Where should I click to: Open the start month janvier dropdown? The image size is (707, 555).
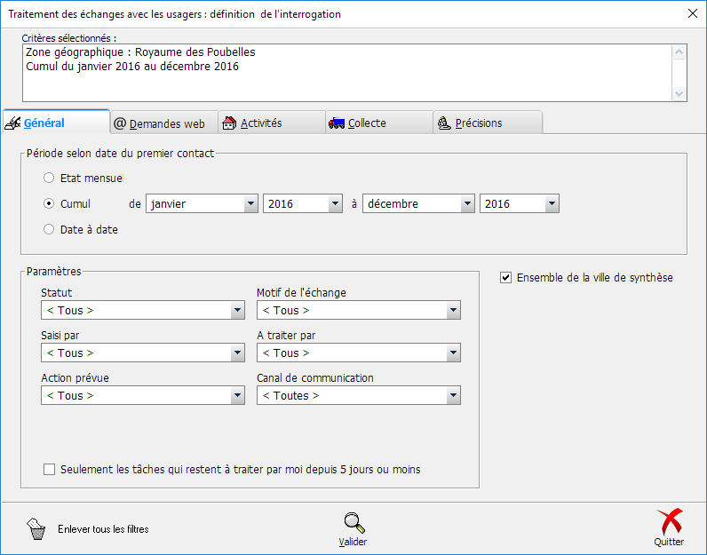pos(250,204)
